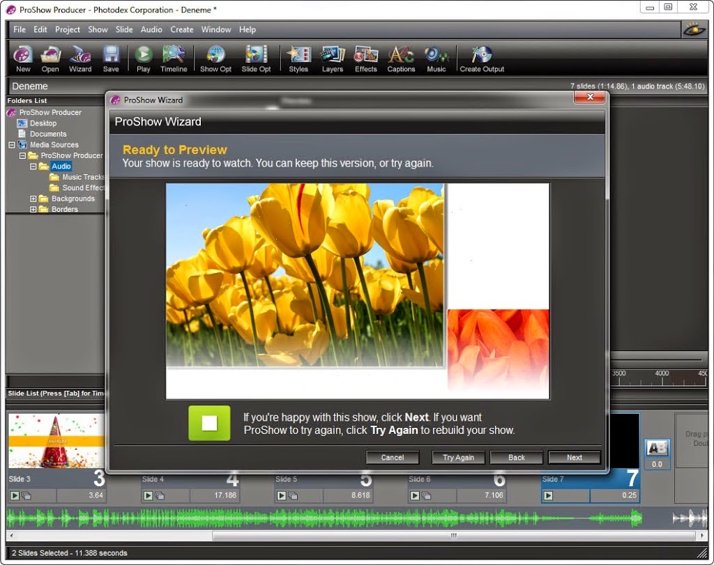Click the green audio waveform track
Image resolution: width=714 pixels, height=565 pixels.
(x=324, y=518)
